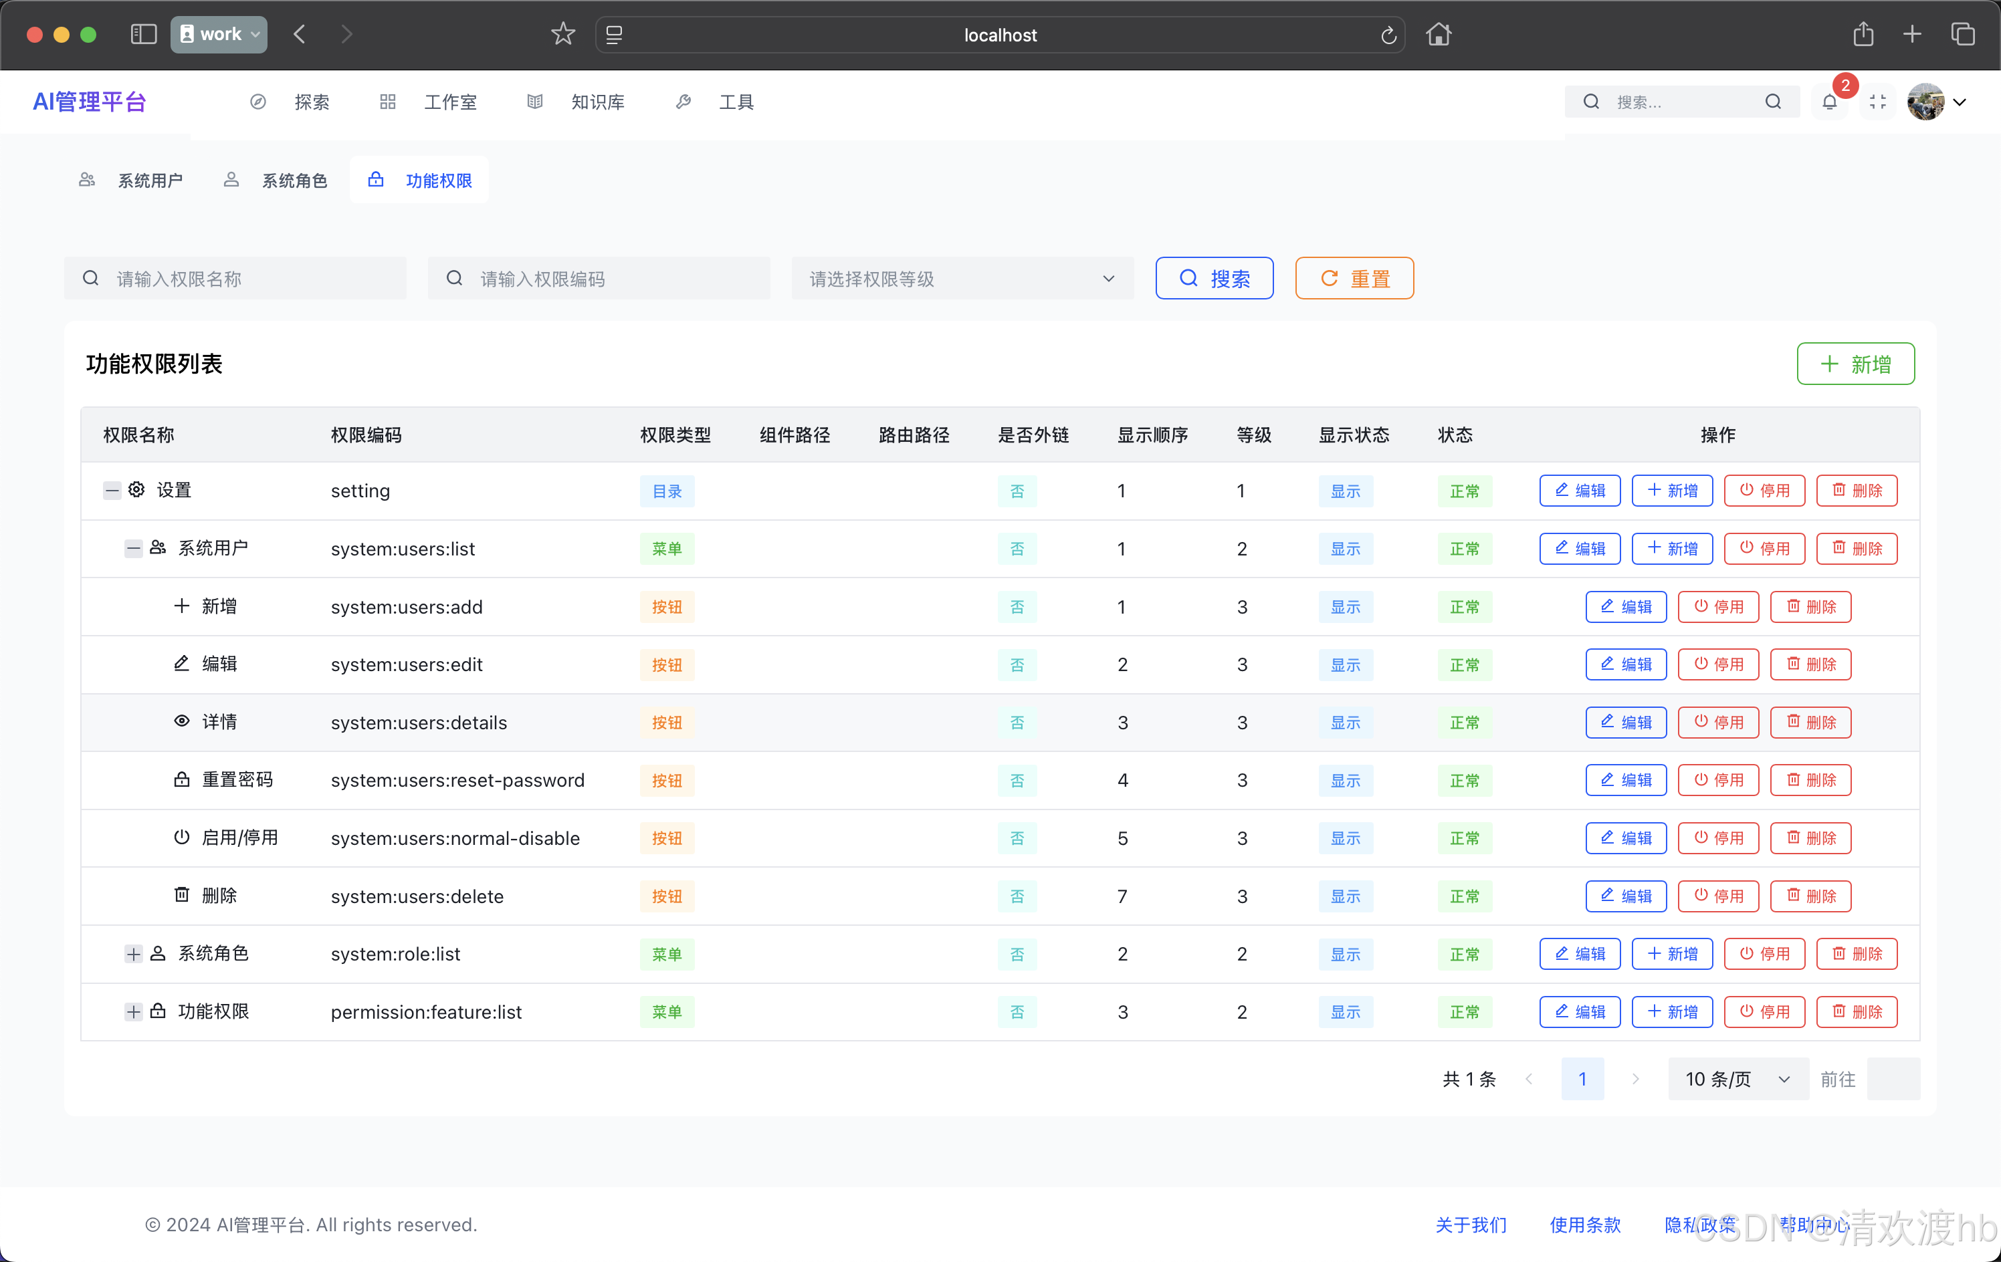Open the 请选择权限等级 dropdown
This screenshot has width=2001, height=1262.
[962, 278]
